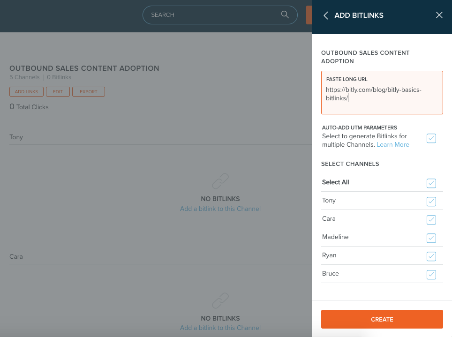This screenshot has width=452, height=337.
Task: Close the Add Bitlinks panel
Action: [x=439, y=15]
